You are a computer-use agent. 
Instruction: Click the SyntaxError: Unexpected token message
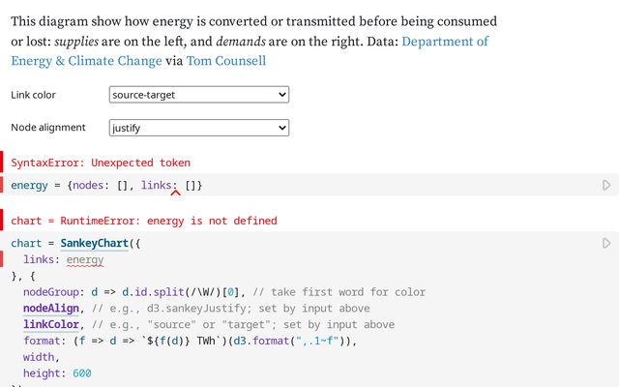(101, 163)
